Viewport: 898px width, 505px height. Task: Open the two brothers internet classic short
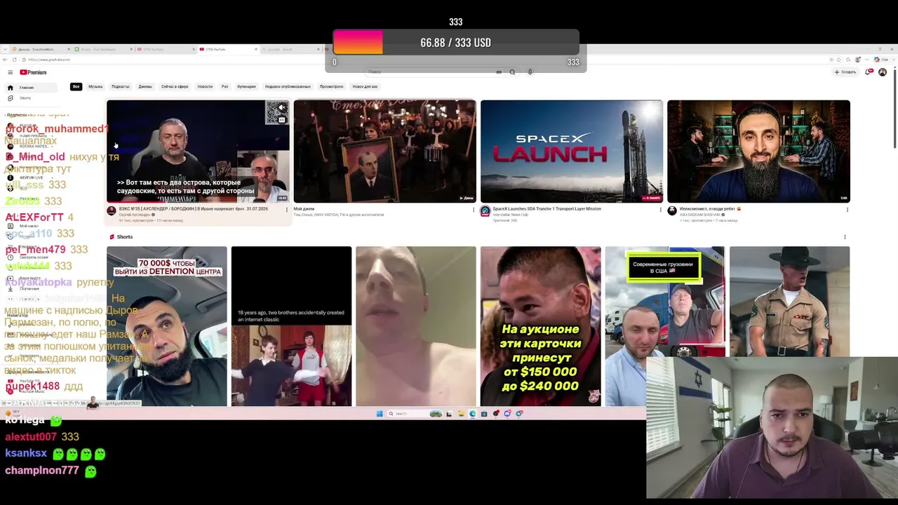[291, 326]
